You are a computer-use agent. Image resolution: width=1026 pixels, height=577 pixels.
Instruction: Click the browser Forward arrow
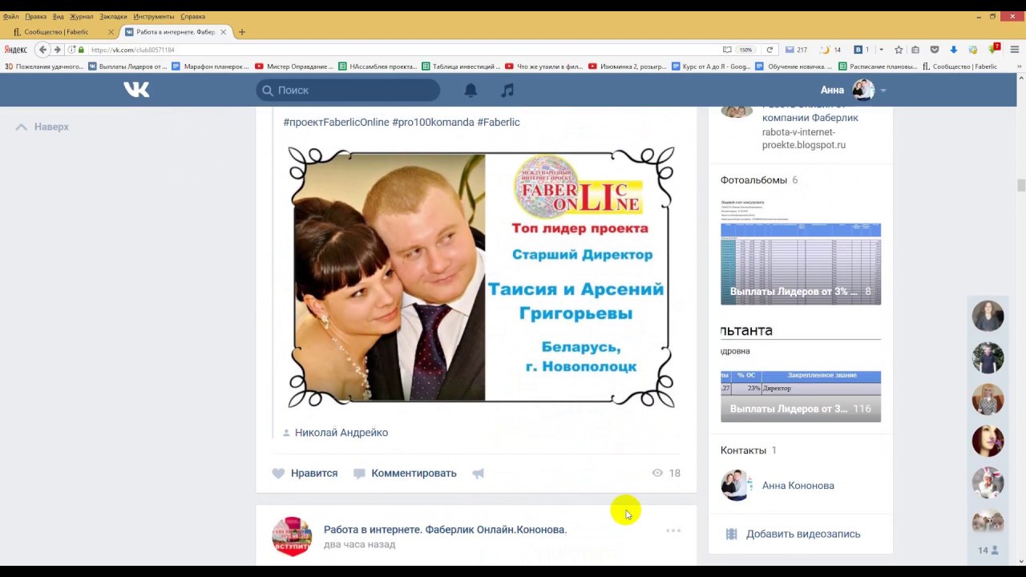57,50
